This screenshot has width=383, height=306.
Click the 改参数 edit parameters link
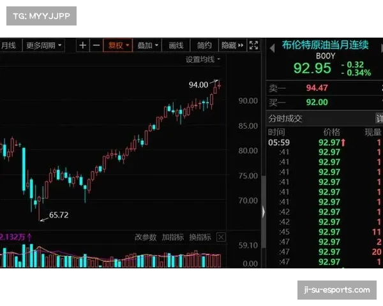(145, 237)
